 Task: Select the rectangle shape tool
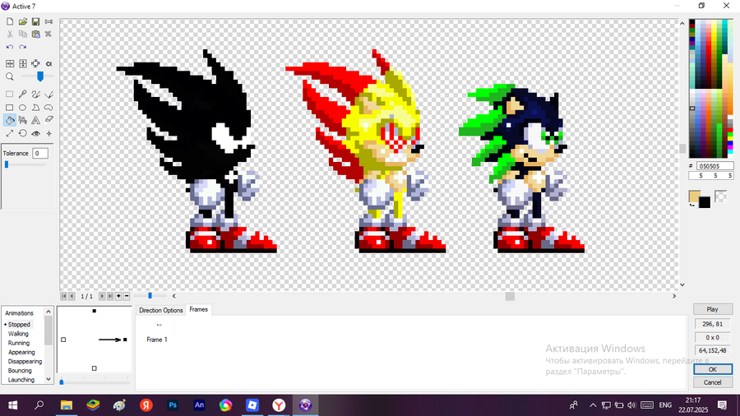9,108
